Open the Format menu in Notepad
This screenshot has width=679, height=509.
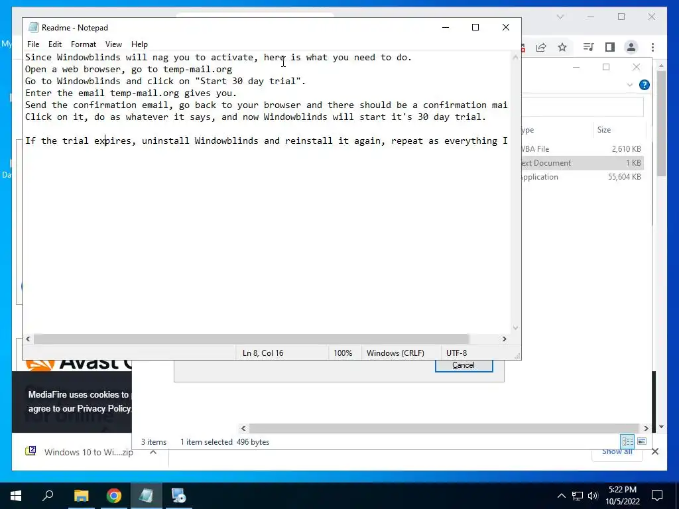coord(84,44)
